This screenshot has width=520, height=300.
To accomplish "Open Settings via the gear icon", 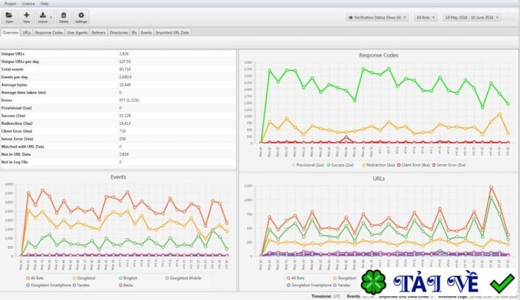I will [x=81, y=15].
